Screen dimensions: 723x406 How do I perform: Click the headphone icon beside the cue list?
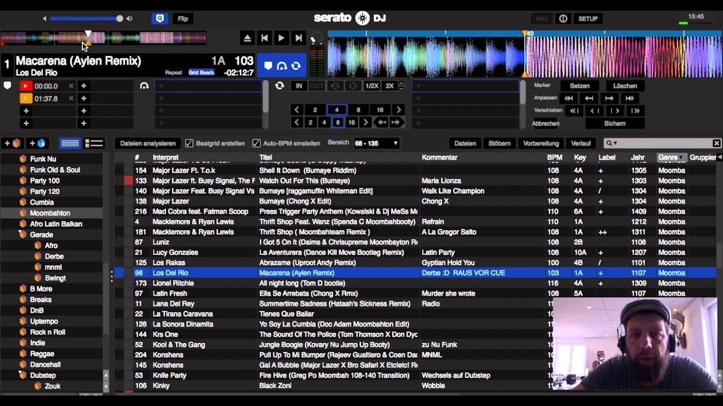144,86
